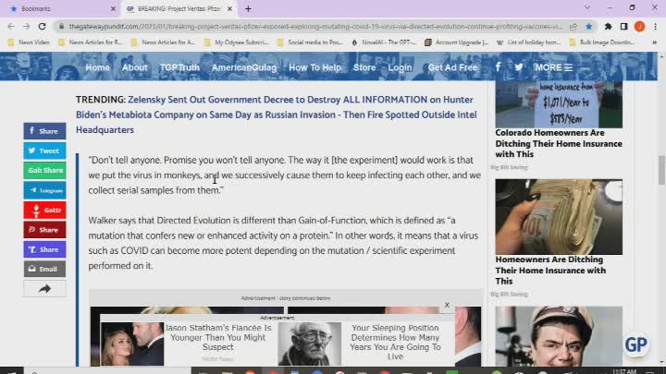
Task: Click the GP floating logo button
Action: pyautogui.click(x=635, y=344)
